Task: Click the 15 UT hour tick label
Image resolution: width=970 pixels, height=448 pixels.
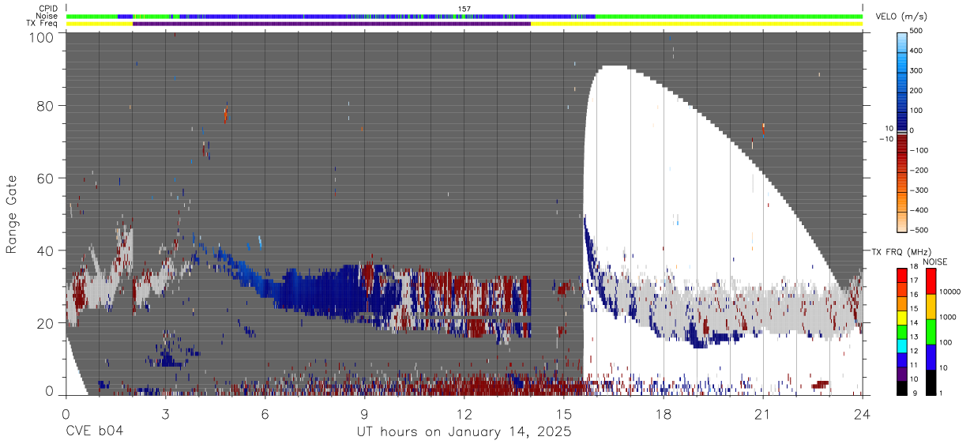Action: 563,413
